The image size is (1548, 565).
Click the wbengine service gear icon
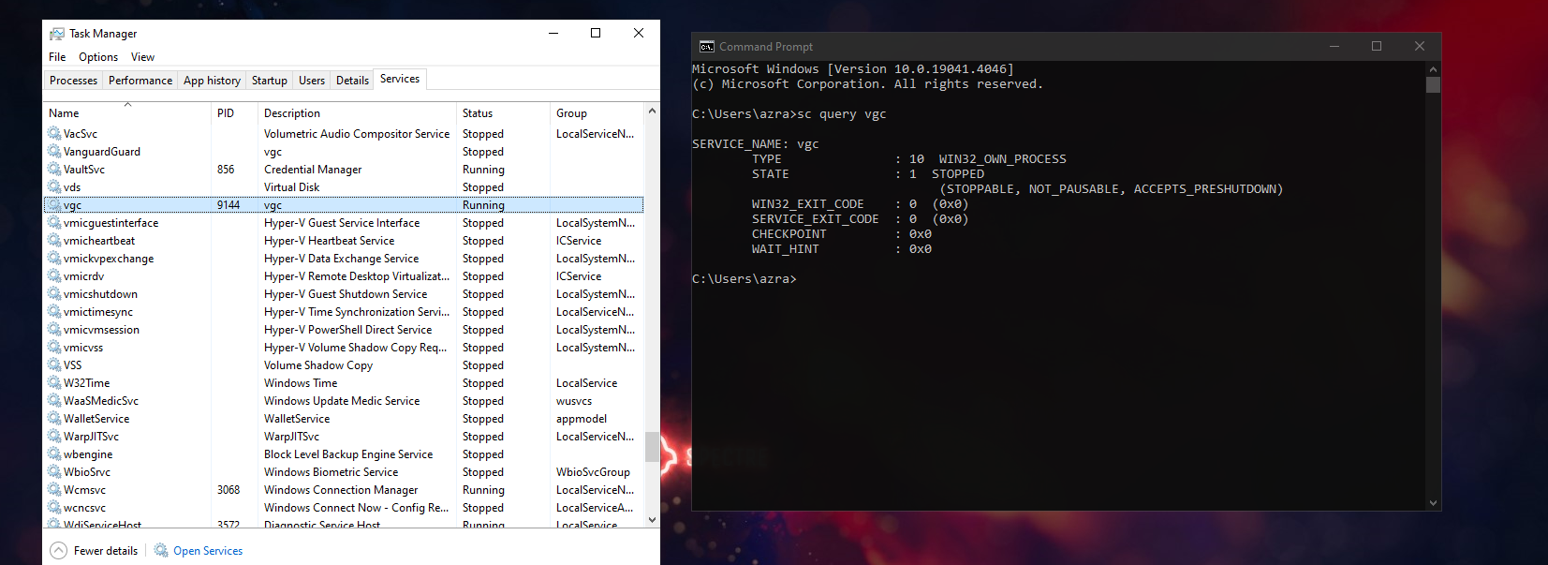click(54, 454)
